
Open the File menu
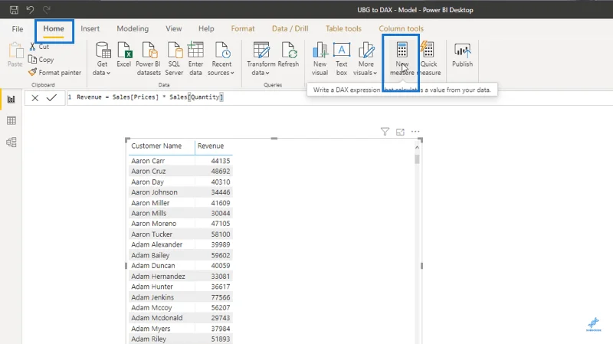pyautogui.click(x=17, y=29)
